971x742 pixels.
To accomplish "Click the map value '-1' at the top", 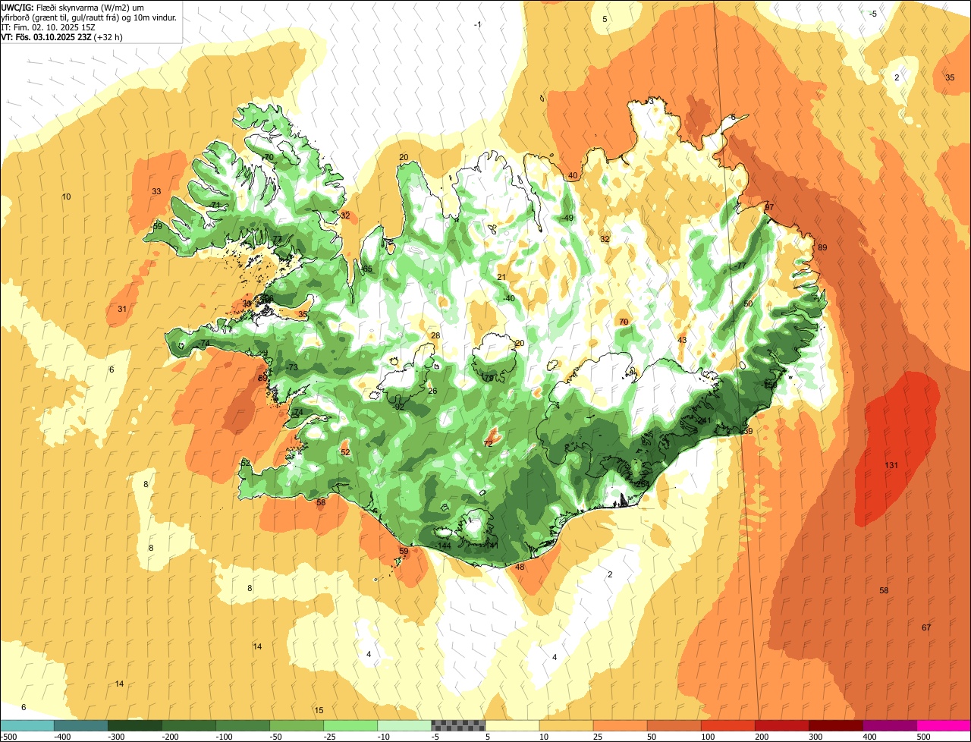I will pos(477,25).
